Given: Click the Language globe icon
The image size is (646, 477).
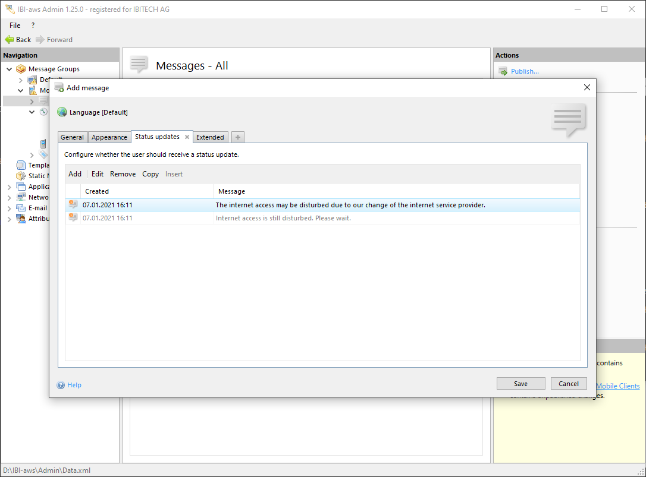Looking at the screenshot, I should click(x=62, y=112).
